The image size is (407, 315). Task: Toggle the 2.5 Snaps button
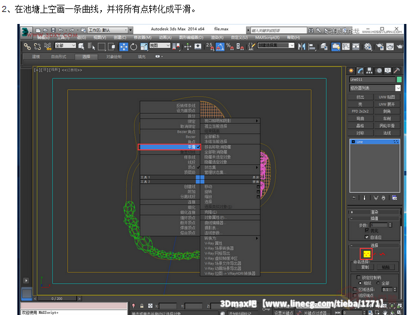(x=210, y=47)
